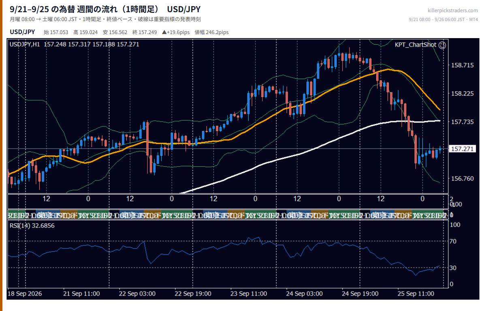Click the 23 Sep 11:00 time label
The image size is (486, 311).
[249, 293]
